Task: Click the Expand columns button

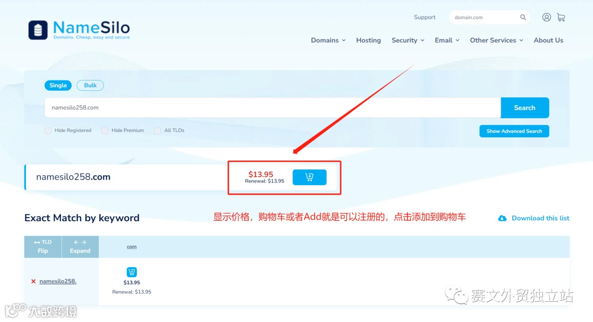Action: click(80, 246)
